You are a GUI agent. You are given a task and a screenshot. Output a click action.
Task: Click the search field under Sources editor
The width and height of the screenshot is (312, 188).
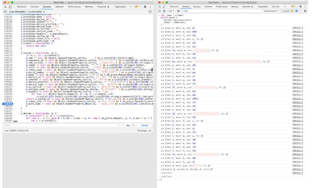coord(60,125)
